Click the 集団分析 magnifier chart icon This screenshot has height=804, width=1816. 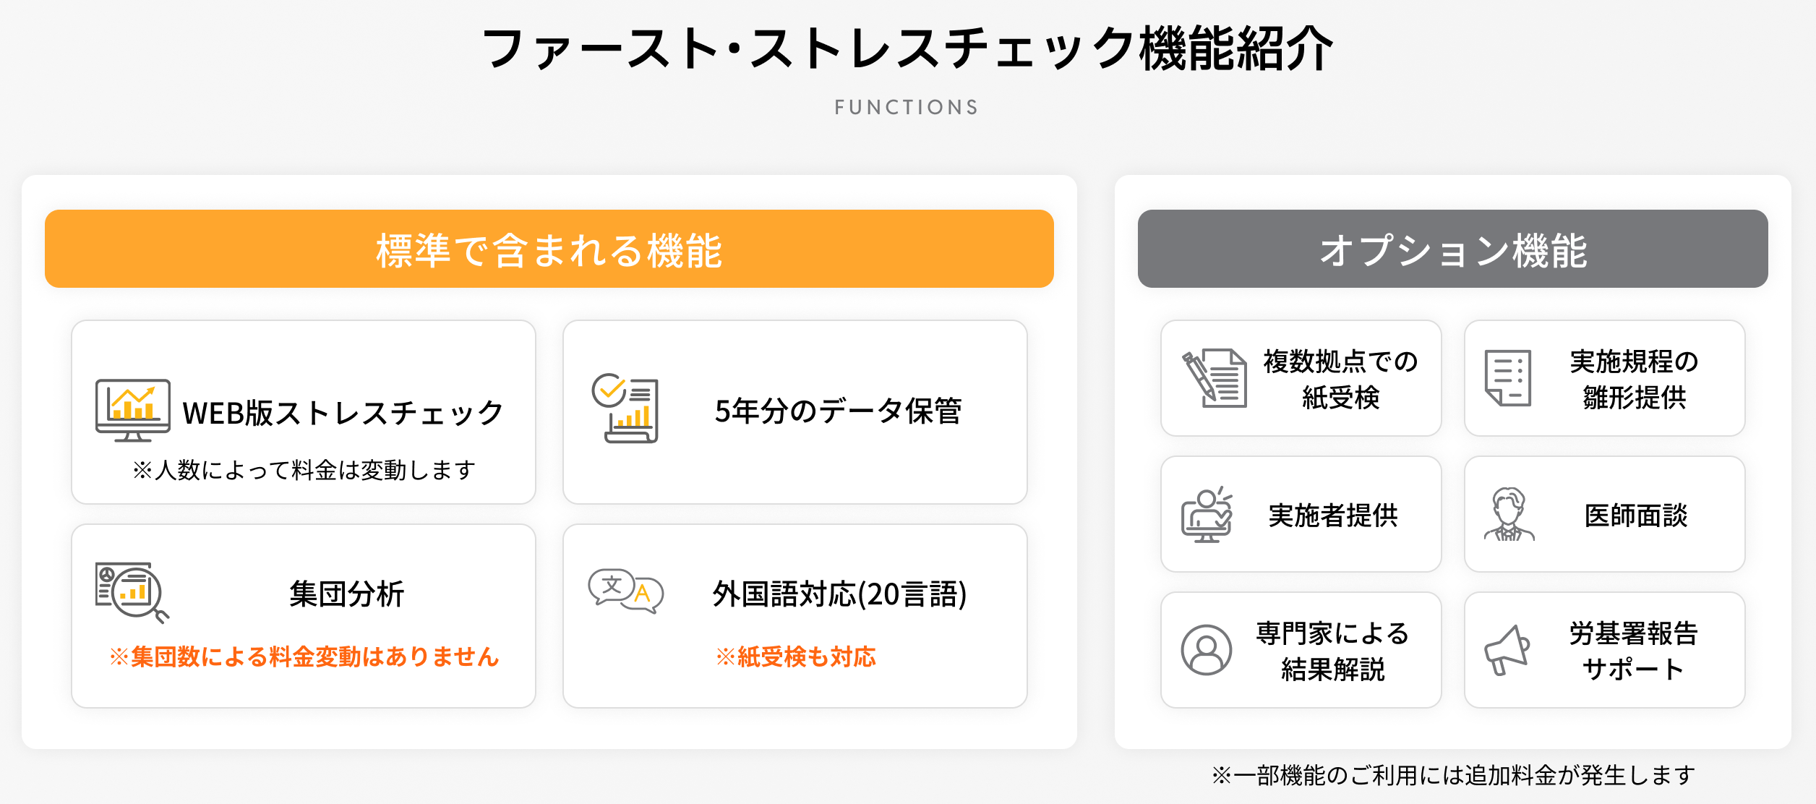point(132,593)
